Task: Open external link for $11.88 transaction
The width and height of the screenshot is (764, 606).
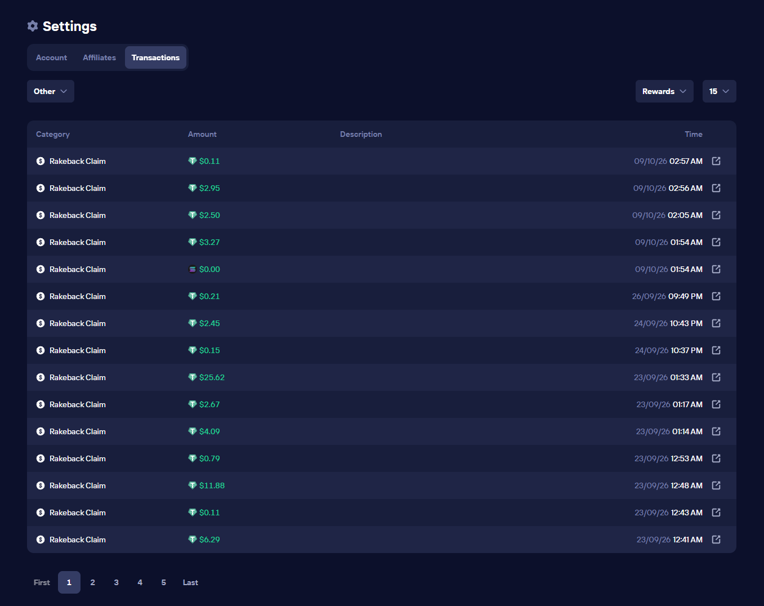Action: click(x=716, y=485)
